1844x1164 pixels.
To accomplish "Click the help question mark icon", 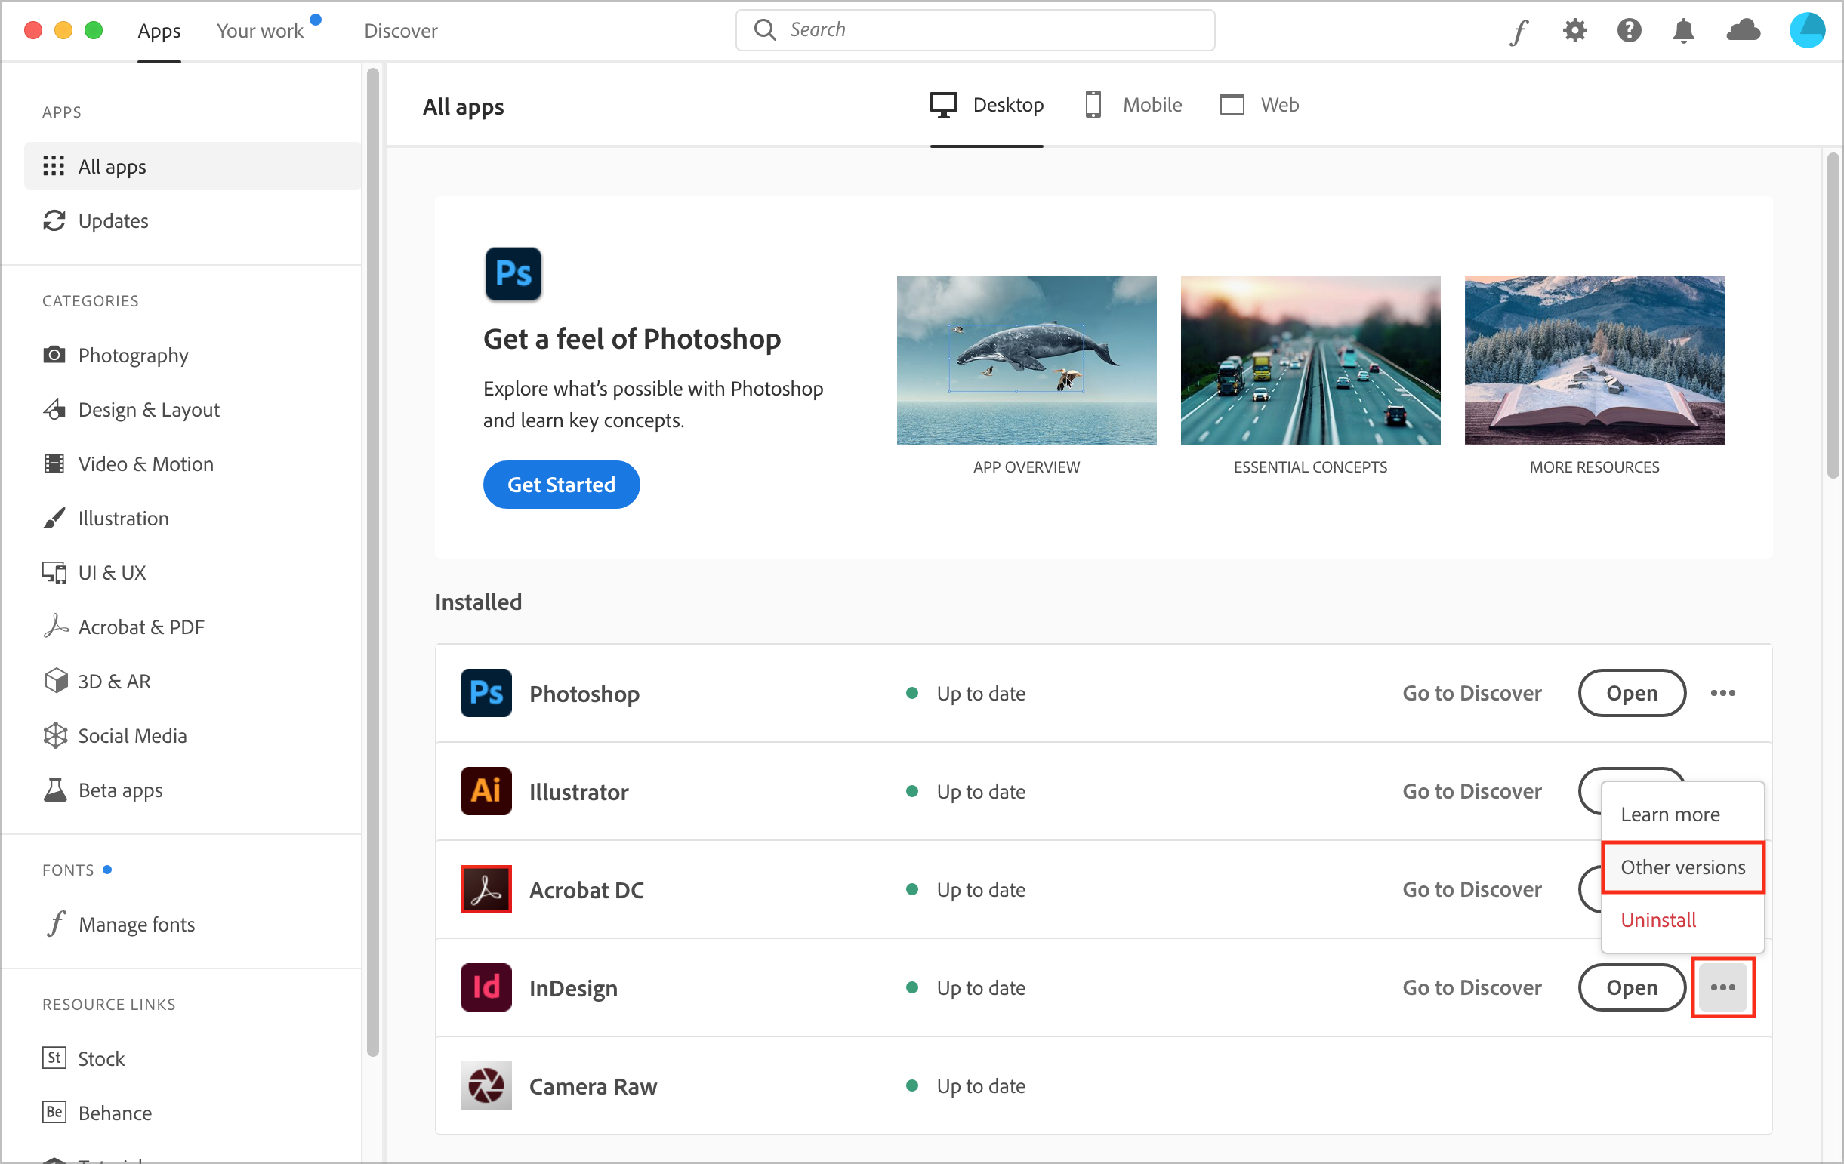I will click(x=1629, y=31).
